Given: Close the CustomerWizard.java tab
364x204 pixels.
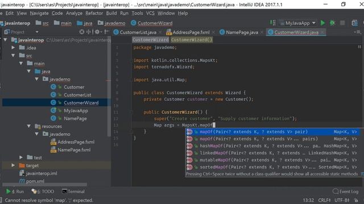Looking at the screenshot, I should [322, 32].
